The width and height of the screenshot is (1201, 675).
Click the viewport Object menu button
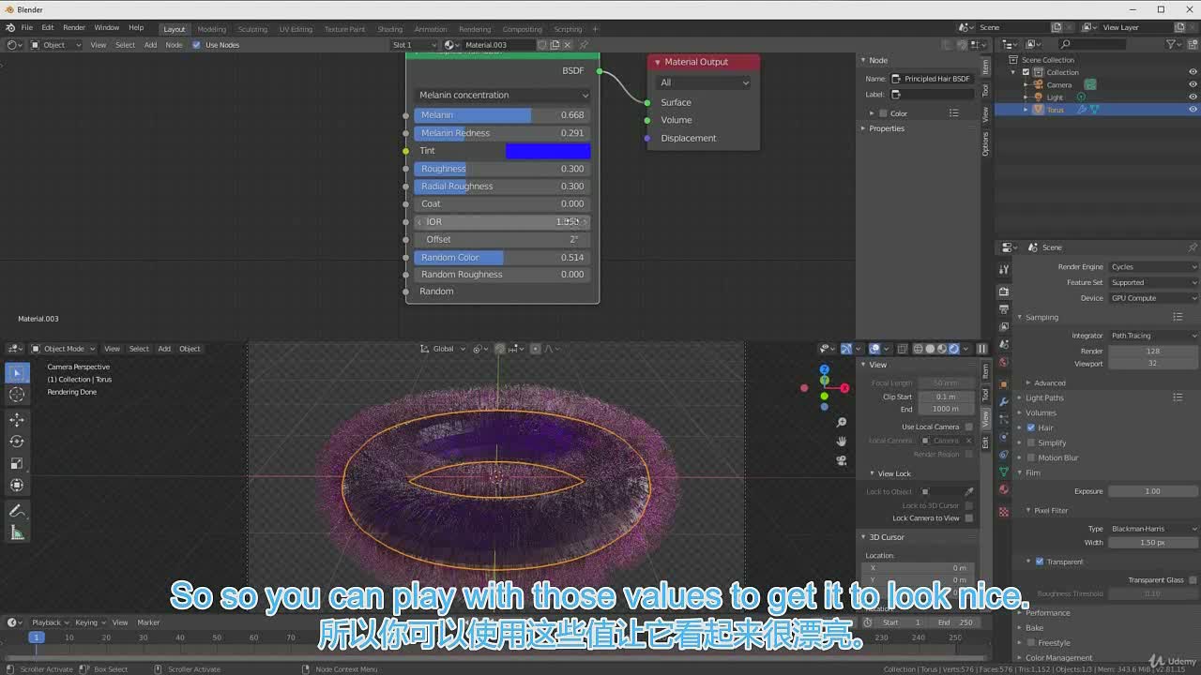(190, 349)
